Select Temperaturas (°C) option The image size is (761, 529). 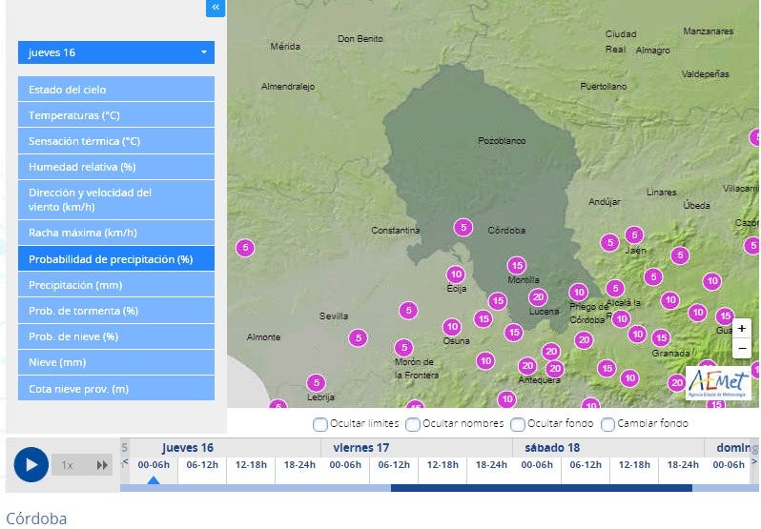[116, 115]
